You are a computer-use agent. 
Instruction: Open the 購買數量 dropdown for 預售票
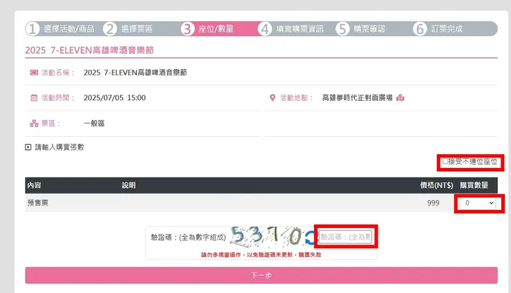point(476,203)
